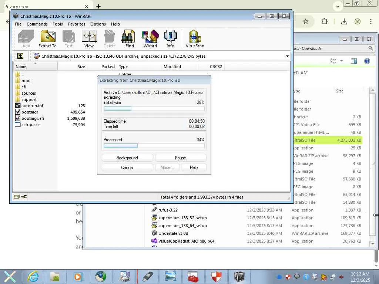Go up one level with the up-arrow icon

(20, 56)
